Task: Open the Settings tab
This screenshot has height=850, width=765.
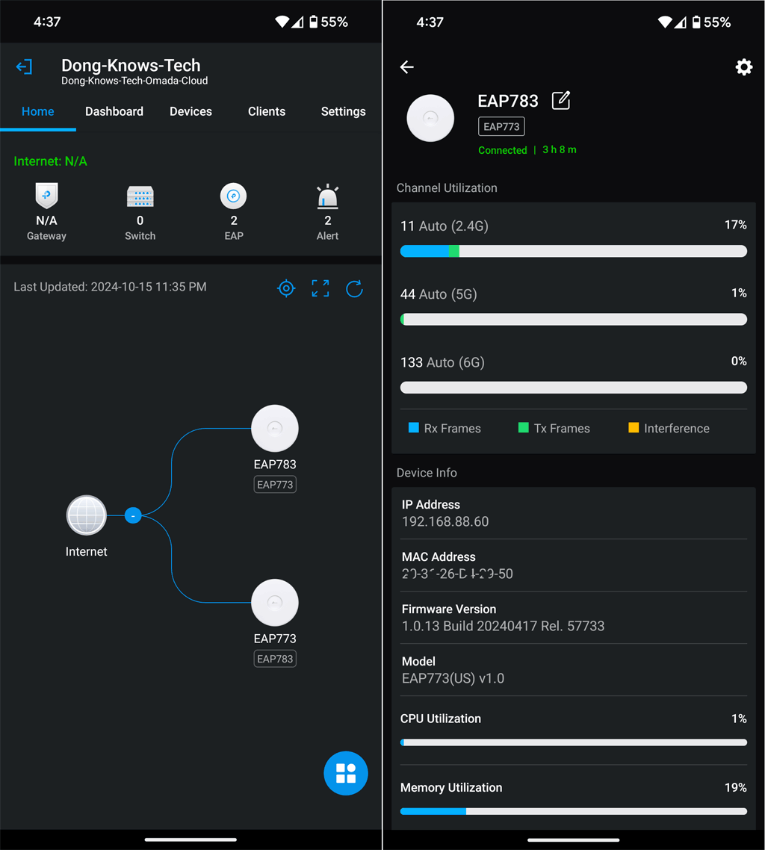Action: [343, 111]
